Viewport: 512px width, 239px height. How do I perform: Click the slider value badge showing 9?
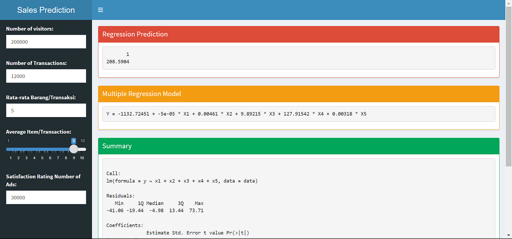74,140
